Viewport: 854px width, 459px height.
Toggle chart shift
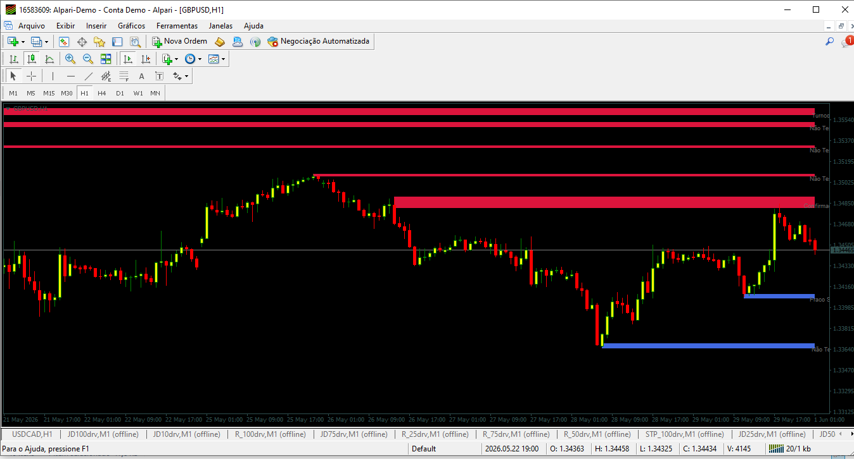(x=146, y=59)
